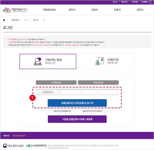Click the 중소벤처기업부 logo in footer

click(13, 146)
